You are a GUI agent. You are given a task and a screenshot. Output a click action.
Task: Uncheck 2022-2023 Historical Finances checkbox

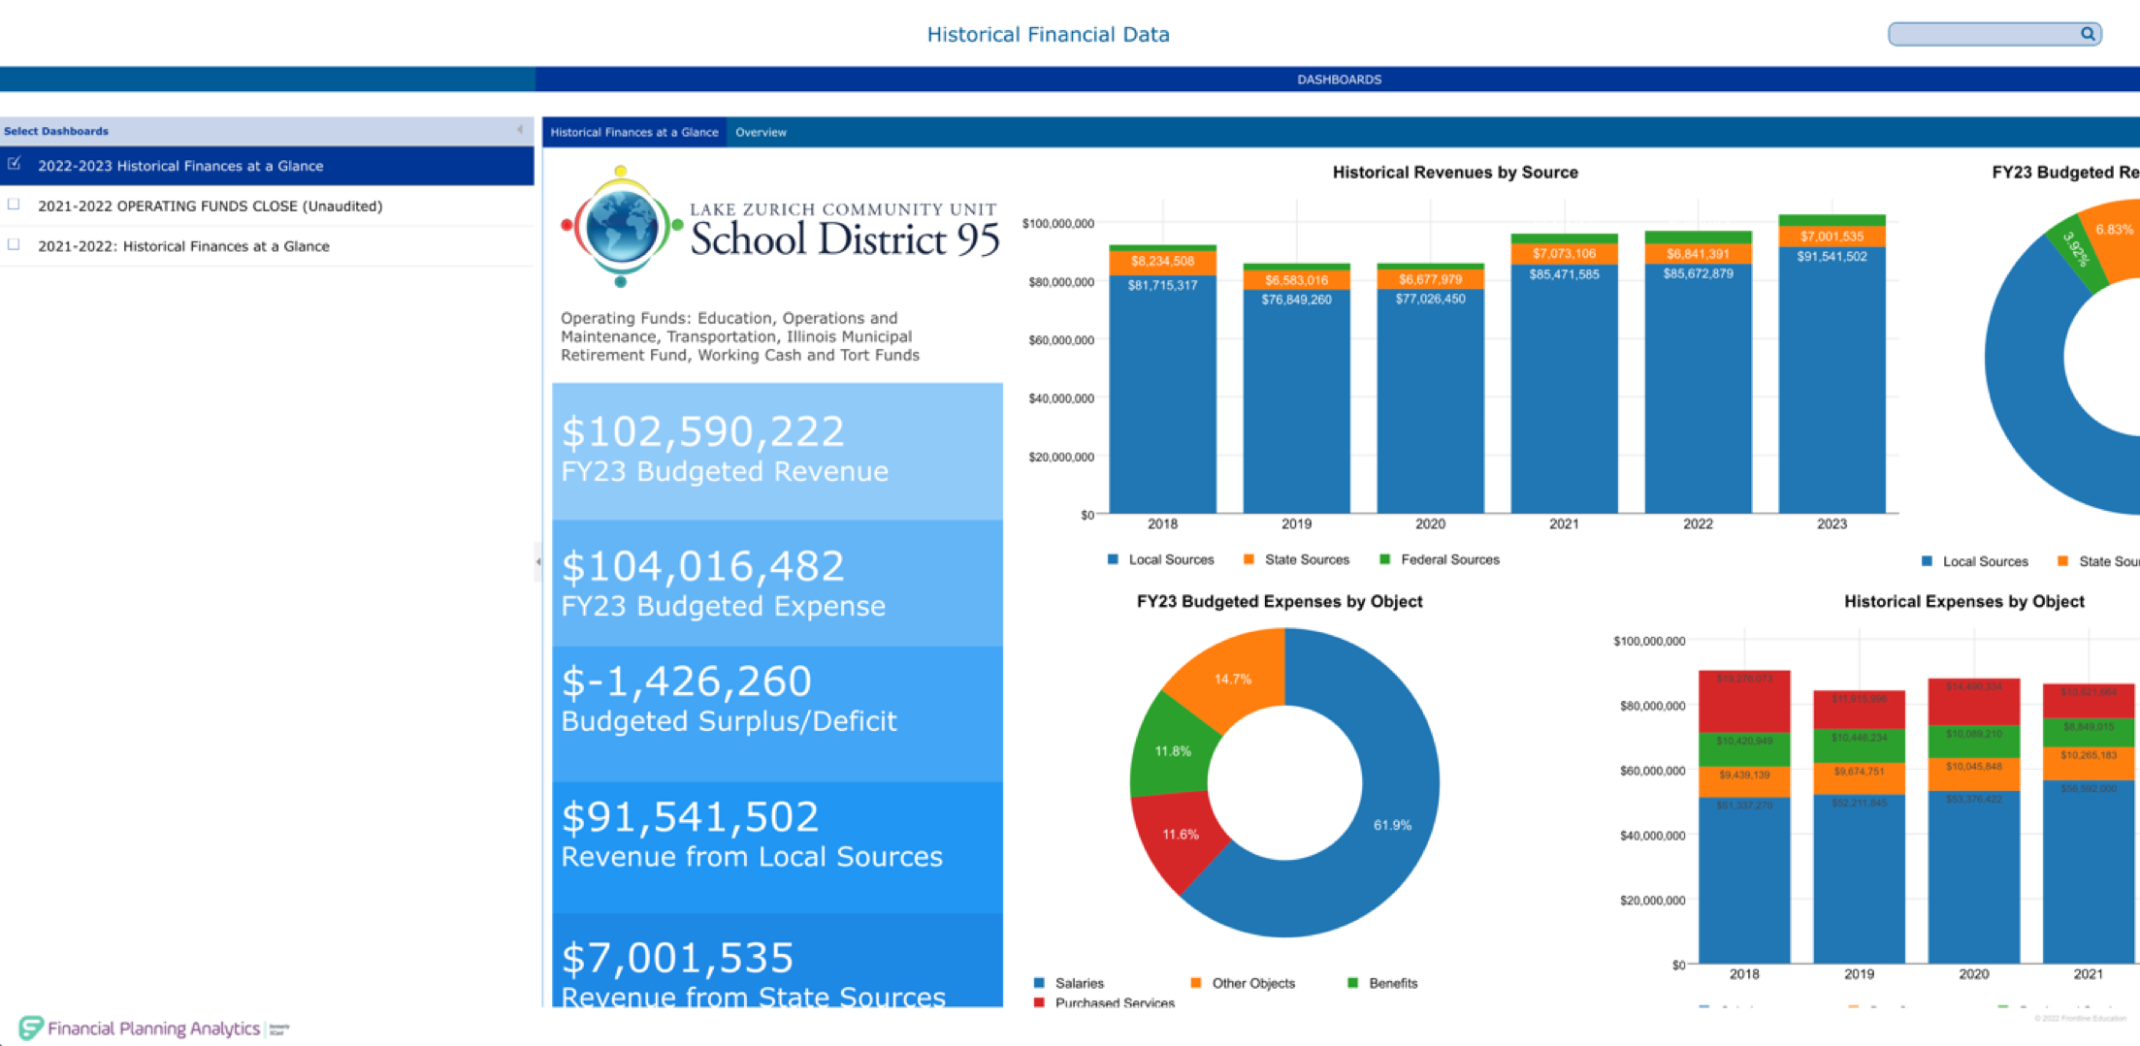coord(15,164)
